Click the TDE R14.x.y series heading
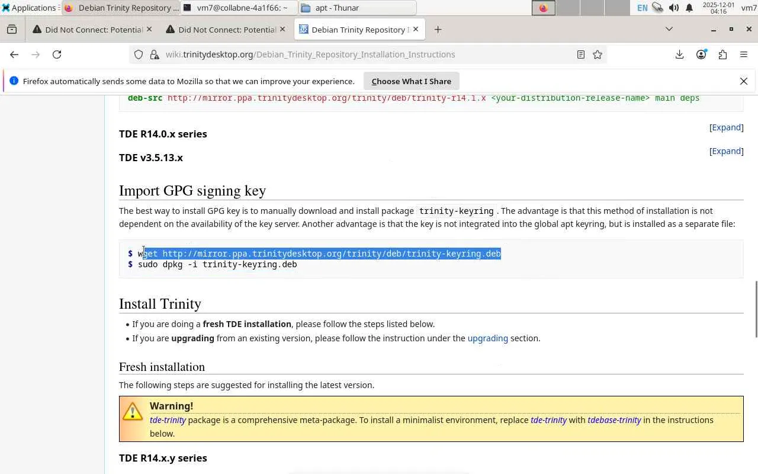 click(x=163, y=458)
